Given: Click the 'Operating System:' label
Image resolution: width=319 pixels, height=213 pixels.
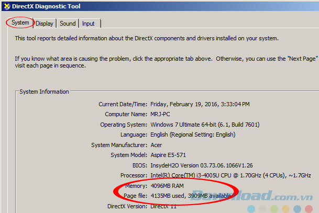Looking at the screenshot, I should [x=124, y=125].
